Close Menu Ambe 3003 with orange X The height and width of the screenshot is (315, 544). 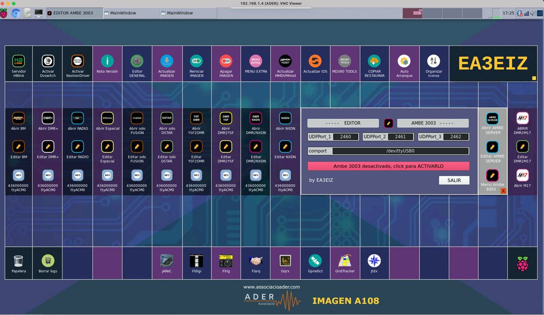pos(503,191)
